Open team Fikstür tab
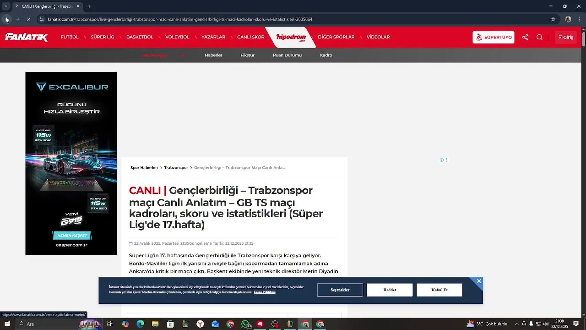 (247, 55)
